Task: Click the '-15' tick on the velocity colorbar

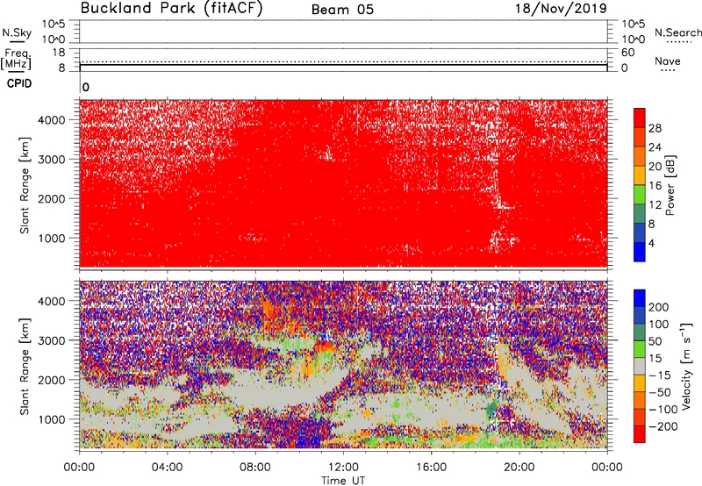Action: [x=660, y=375]
